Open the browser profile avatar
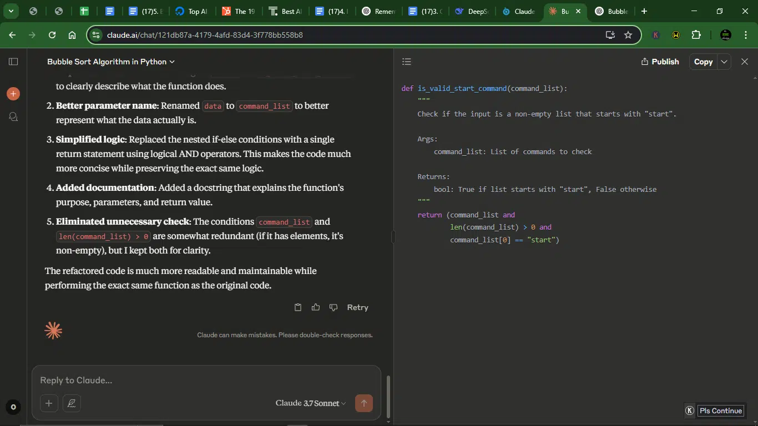Viewport: 758px width, 426px height. coord(726,35)
